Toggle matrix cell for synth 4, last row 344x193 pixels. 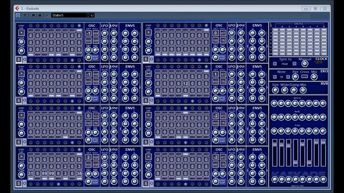(296, 54)
